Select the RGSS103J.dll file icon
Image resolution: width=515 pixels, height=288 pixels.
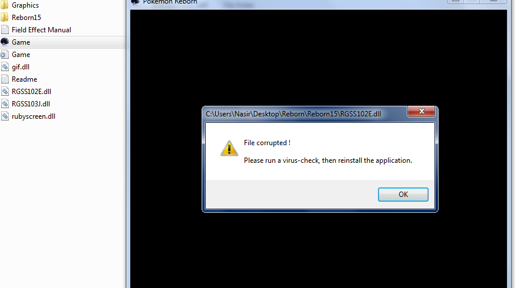point(5,104)
